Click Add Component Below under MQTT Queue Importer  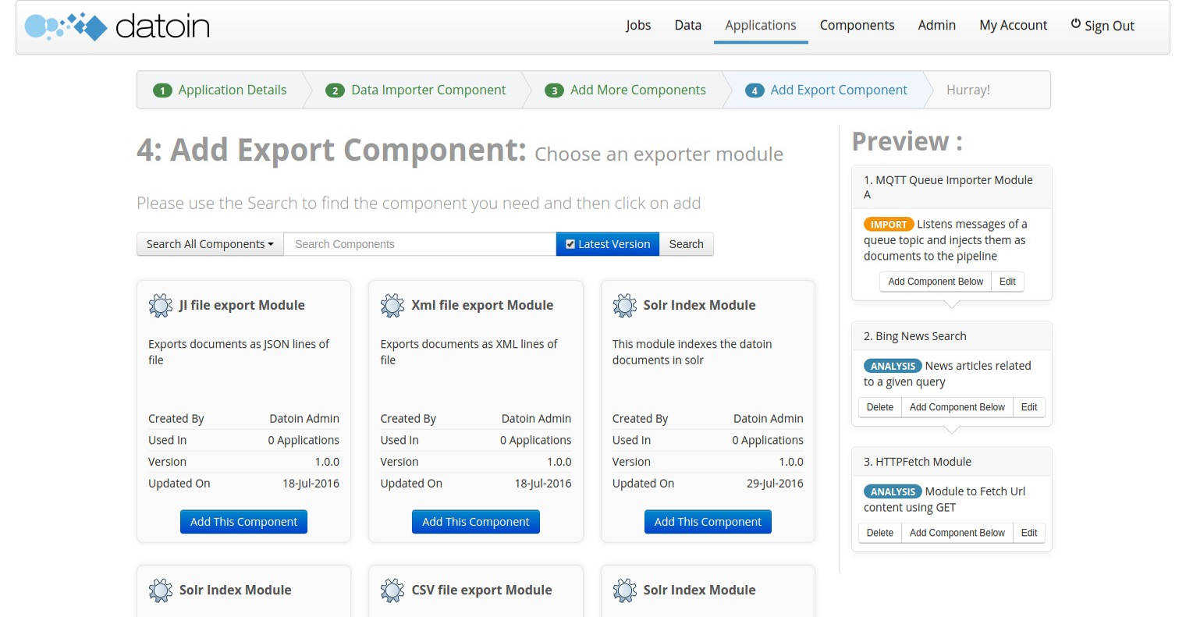point(936,282)
